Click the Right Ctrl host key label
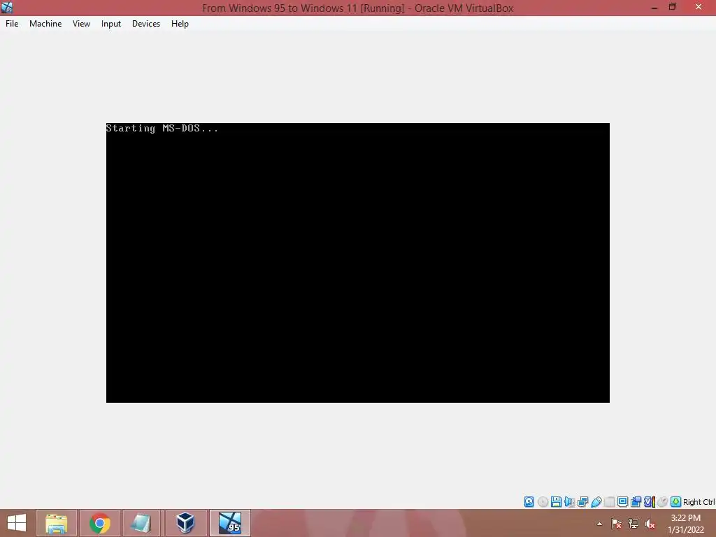The height and width of the screenshot is (537, 716). click(x=699, y=502)
